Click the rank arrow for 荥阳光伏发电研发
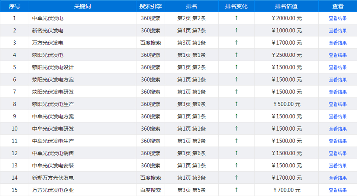The height and width of the screenshot is (196, 357). (237, 92)
